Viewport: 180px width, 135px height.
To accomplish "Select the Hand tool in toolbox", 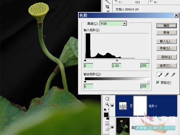I will [107, 98].
